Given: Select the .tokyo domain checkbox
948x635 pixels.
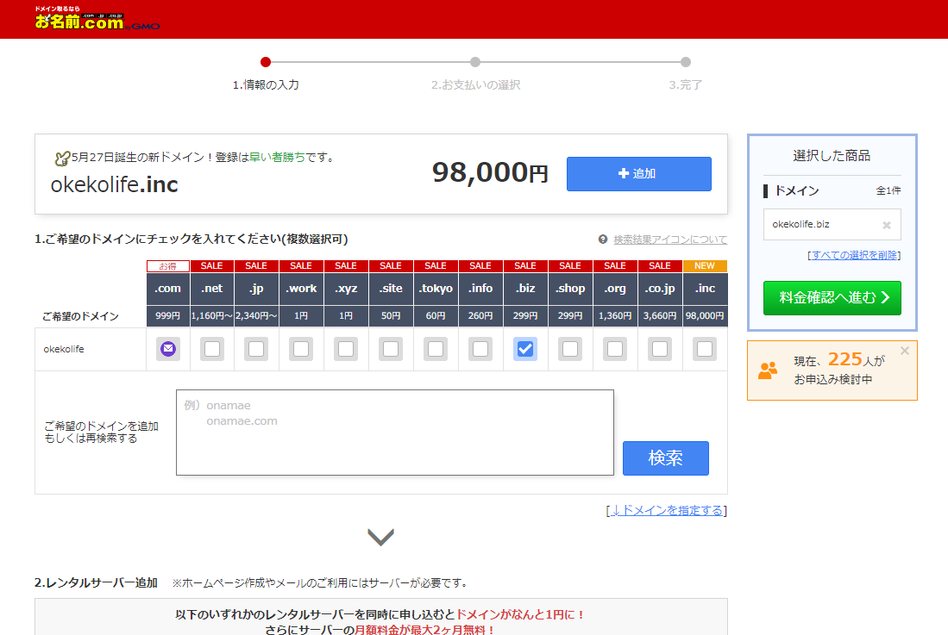Looking at the screenshot, I should [x=436, y=349].
